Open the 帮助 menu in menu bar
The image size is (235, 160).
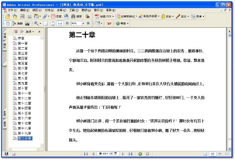(x=111, y=10)
